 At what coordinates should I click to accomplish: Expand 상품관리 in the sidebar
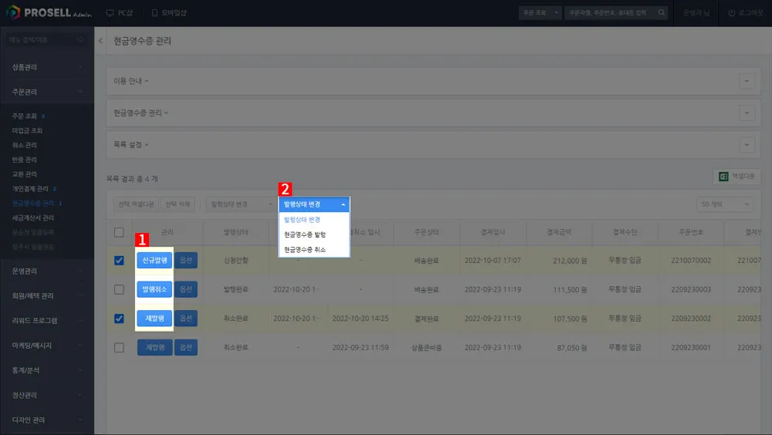pyautogui.click(x=47, y=67)
